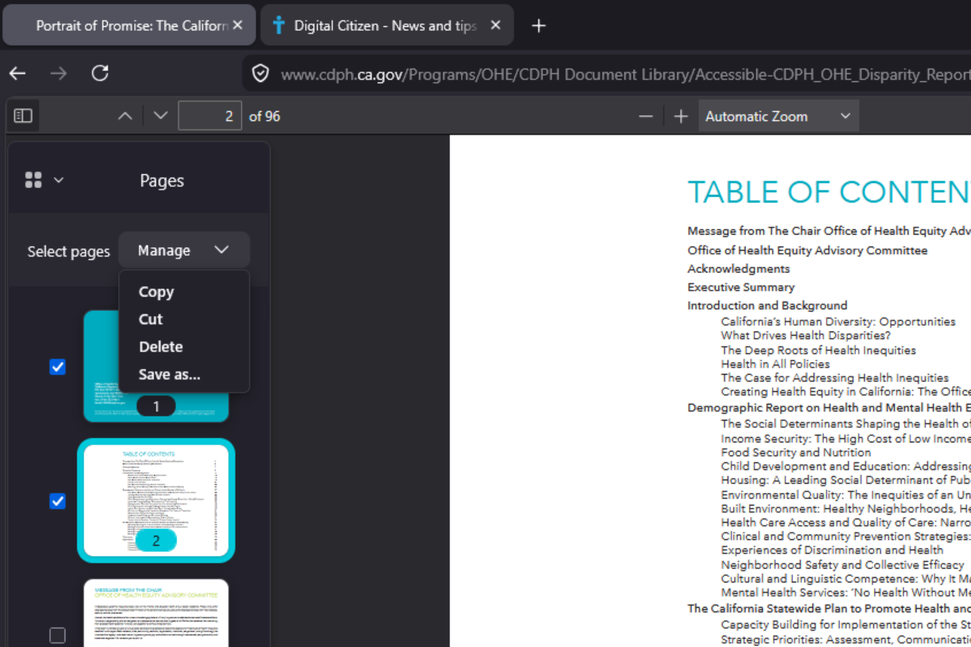Select the page 2 thumbnail

[x=156, y=500]
